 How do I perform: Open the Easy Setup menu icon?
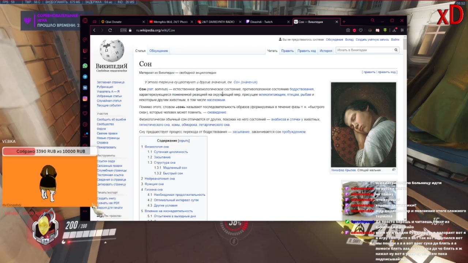click(402, 30)
